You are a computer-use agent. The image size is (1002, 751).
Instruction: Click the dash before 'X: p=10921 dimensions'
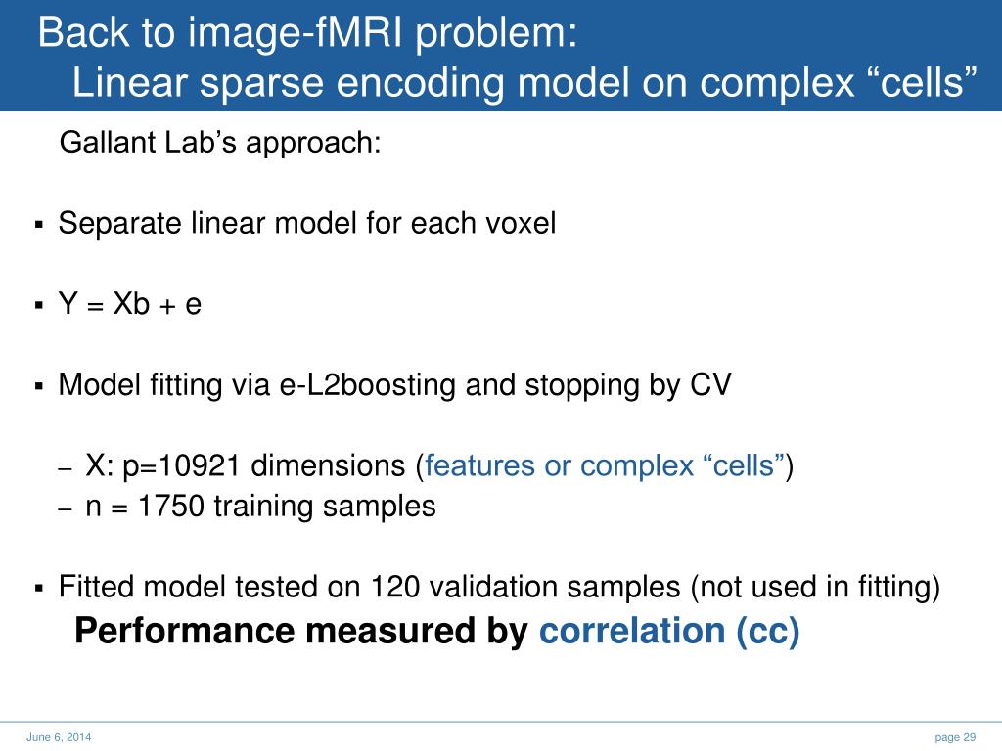[x=66, y=469]
